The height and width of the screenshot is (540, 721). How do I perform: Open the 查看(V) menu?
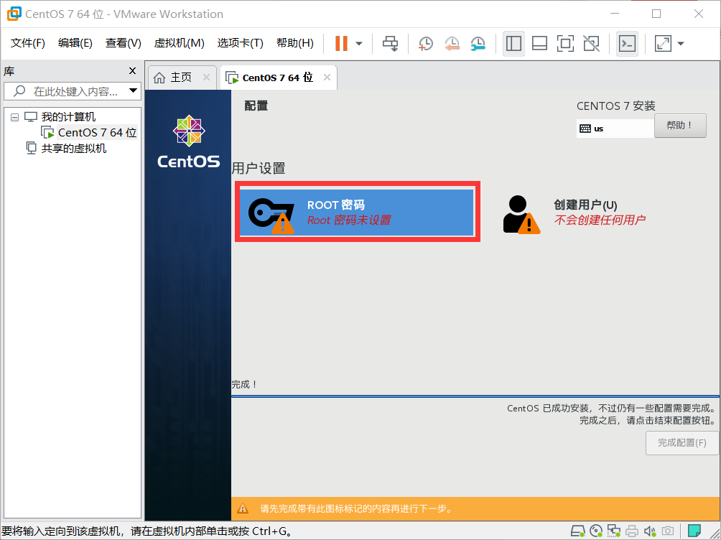pyautogui.click(x=123, y=43)
